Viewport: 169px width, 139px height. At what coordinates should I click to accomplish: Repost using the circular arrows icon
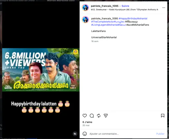click(99, 116)
